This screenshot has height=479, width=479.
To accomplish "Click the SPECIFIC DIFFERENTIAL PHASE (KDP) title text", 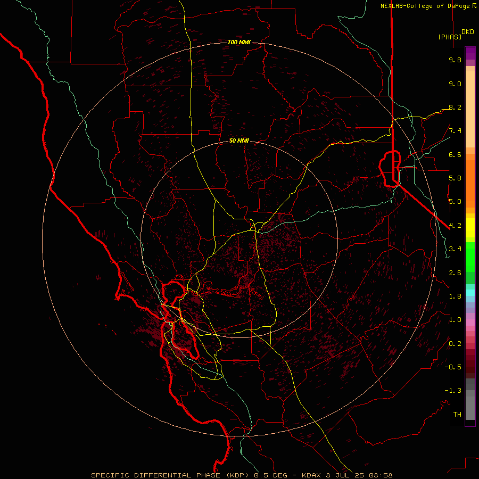I will click(169, 475).
